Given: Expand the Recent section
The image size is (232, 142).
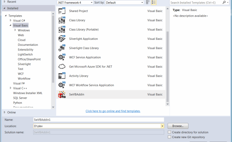Looking at the screenshot, I should pos(5,2).
